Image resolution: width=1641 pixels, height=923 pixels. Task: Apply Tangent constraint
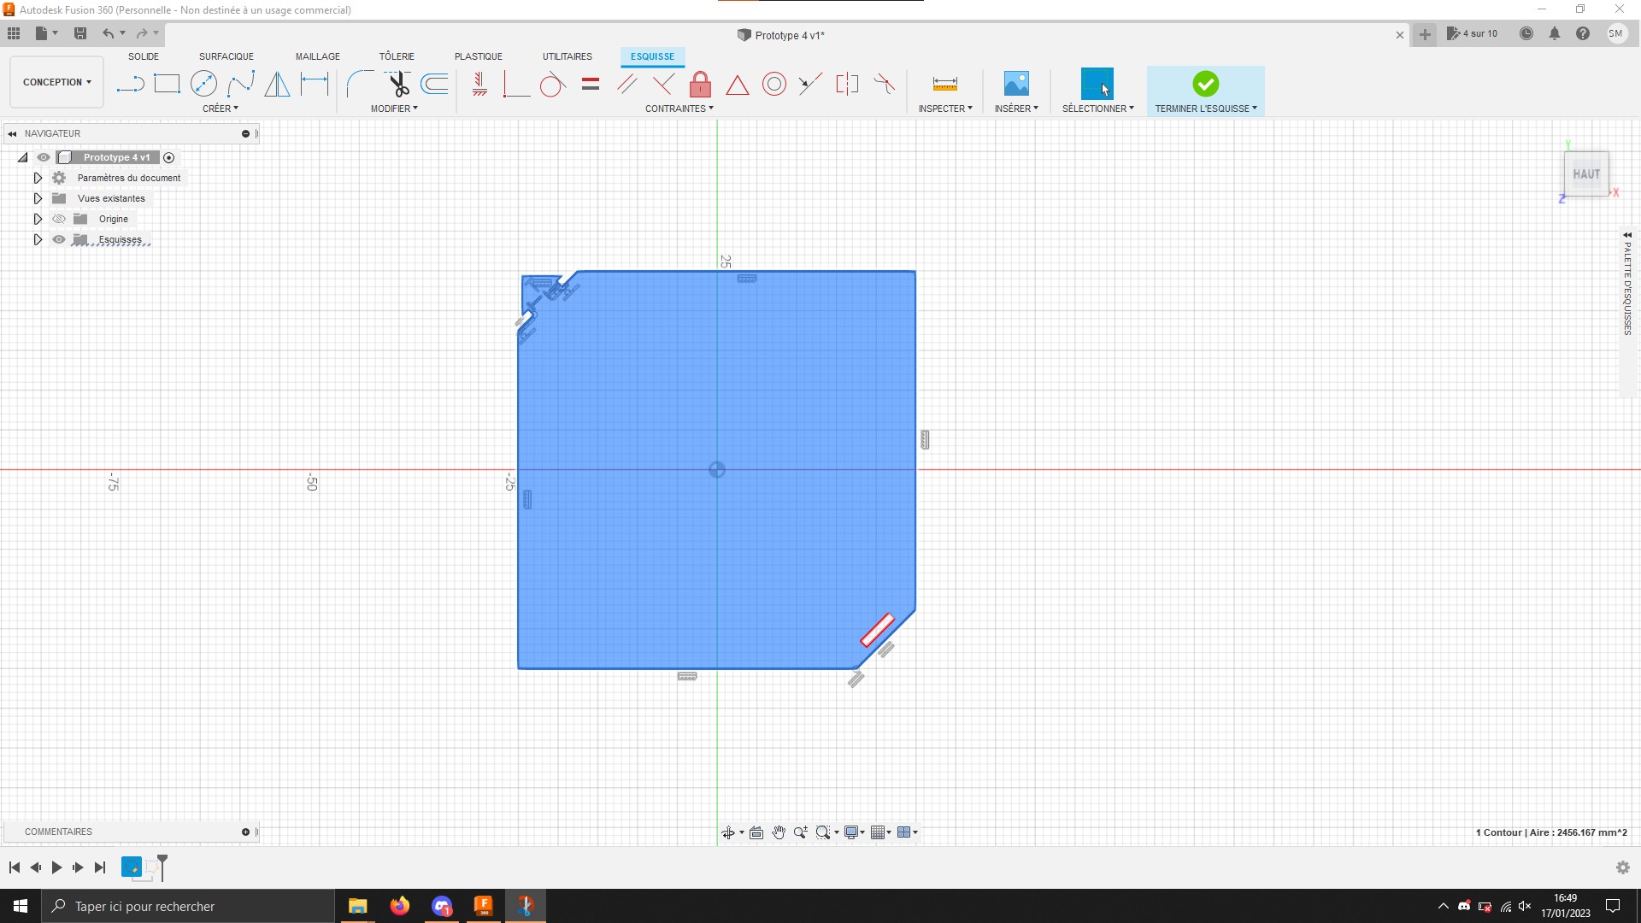[552, 84]
